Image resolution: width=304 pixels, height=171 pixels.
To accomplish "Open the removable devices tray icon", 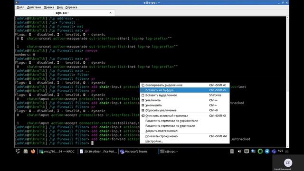I will coord(232,152).
